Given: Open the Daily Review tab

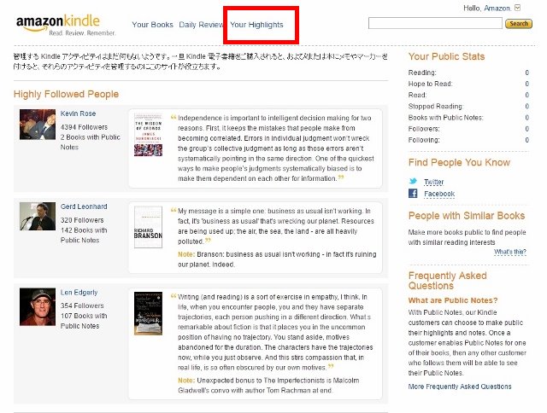Looking at the screenshot, I should (201, 25).
